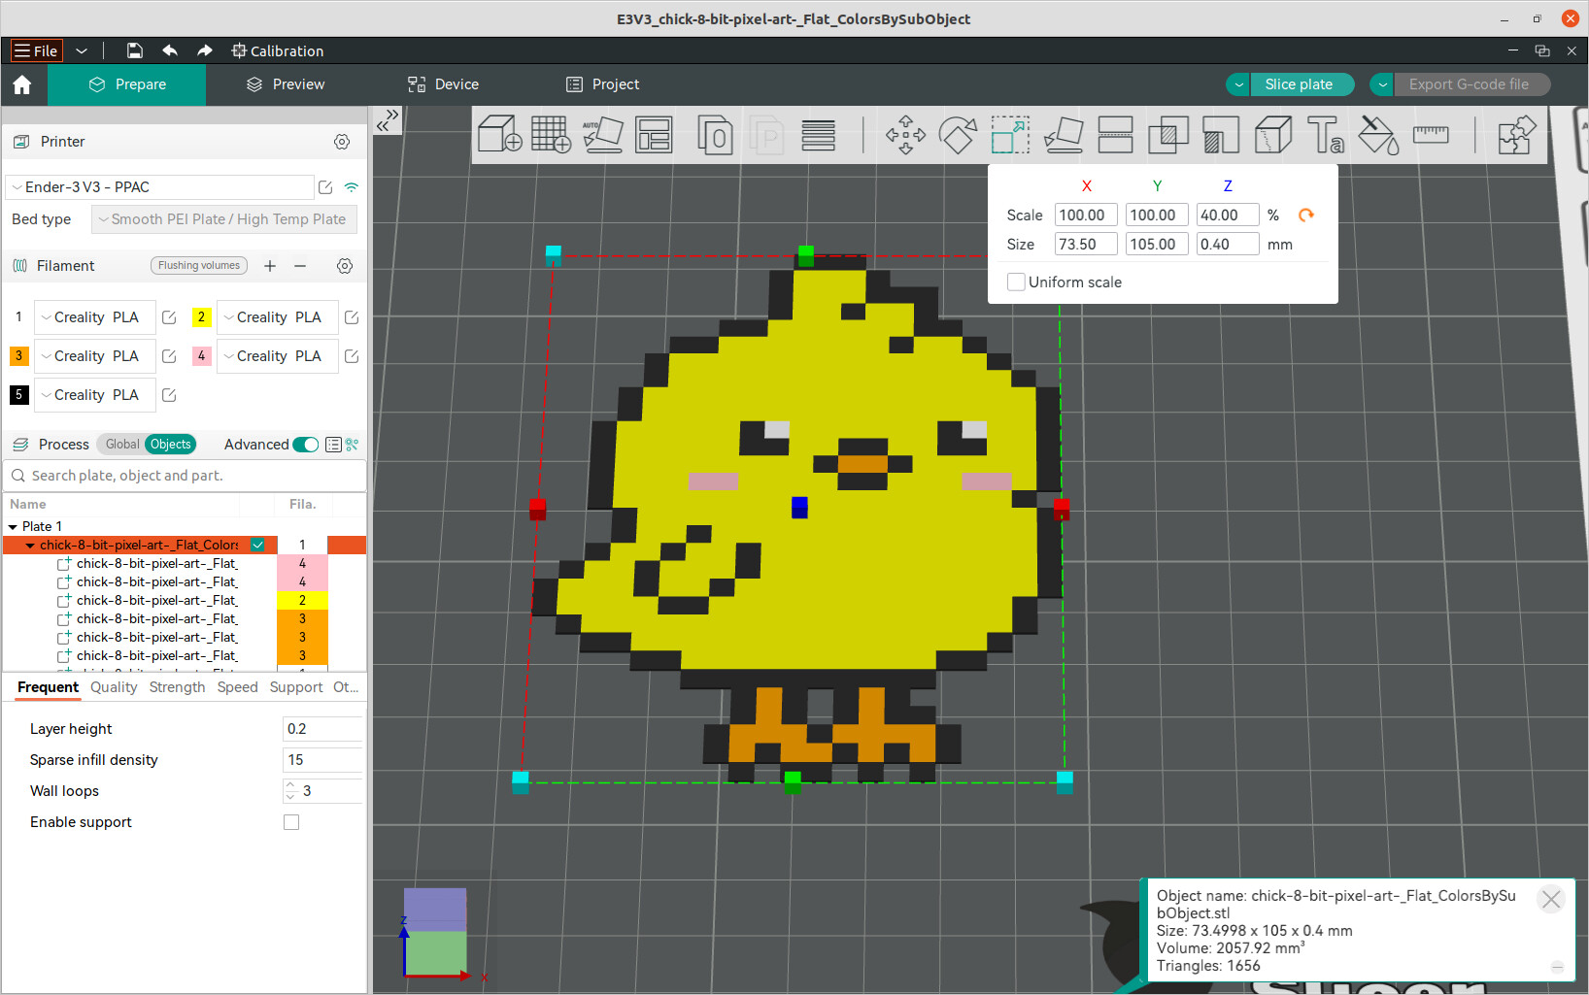This screenshot has width=1589, height=995.
Task: Click the Redo arrow icon
Action: [204, 50]
